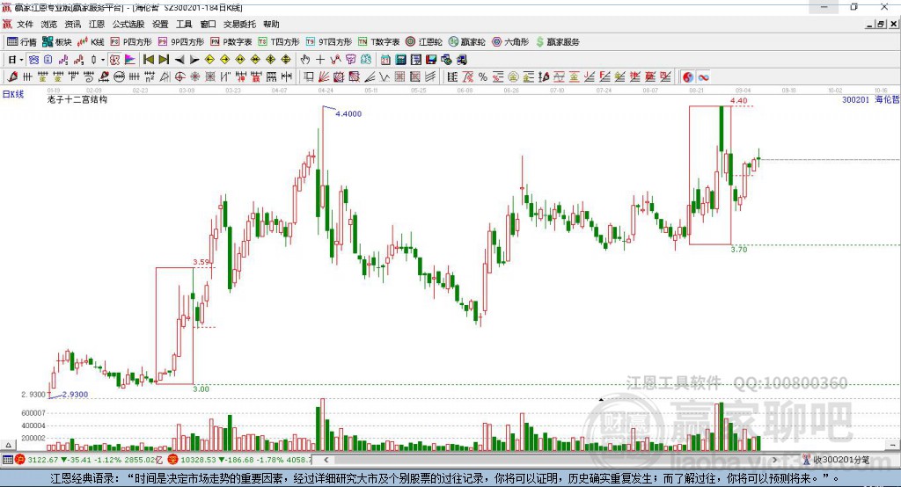901x487 pixels.
Task: Click the red grid square tool
Action: pyautogui.click(x=400, y=76)
